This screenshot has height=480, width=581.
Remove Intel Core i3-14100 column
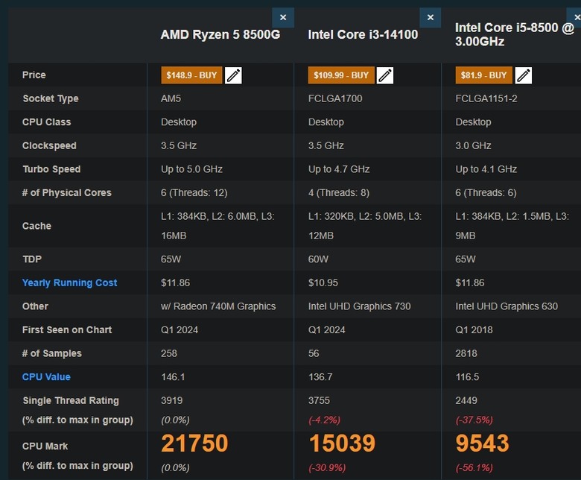click(431, 17)
